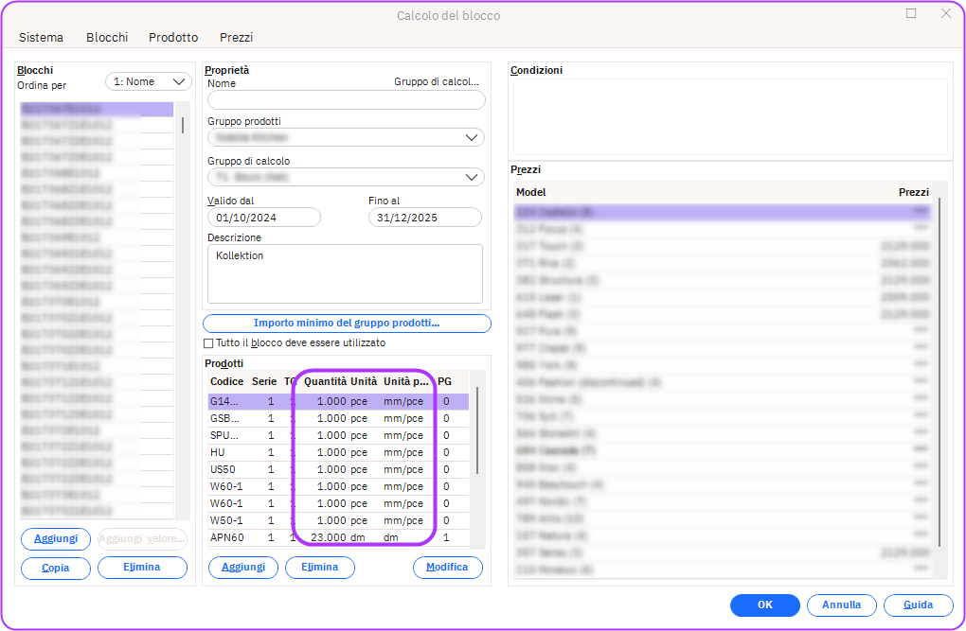Viewport: 966px width, 631px height.
Task: Open the Prezzi menu
Action: pyautogui.click(x=236, y=38)
